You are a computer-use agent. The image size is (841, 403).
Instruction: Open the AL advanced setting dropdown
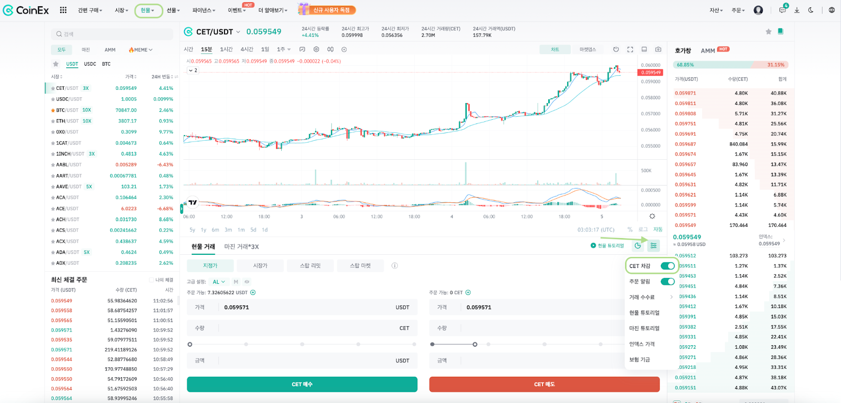pos(219,282)
